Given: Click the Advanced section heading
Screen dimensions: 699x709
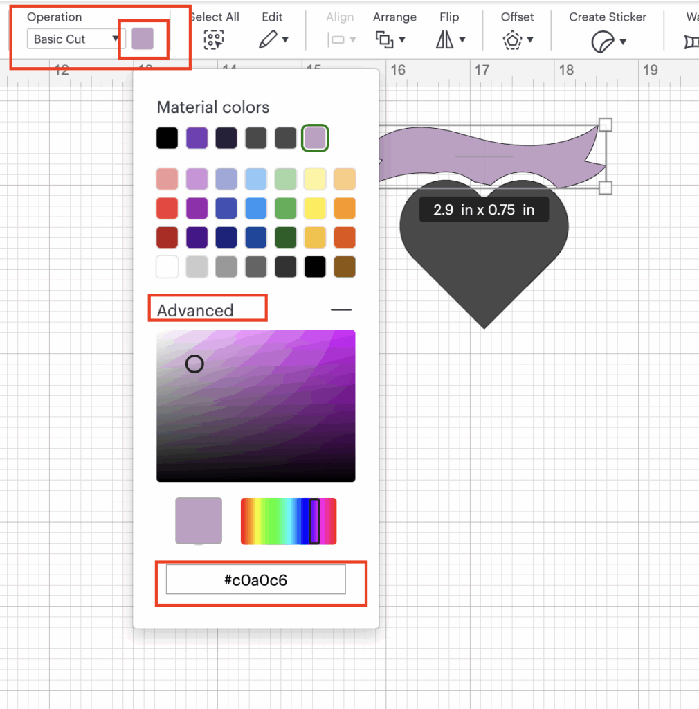Looking at the screenshot, I should point(195,310).
